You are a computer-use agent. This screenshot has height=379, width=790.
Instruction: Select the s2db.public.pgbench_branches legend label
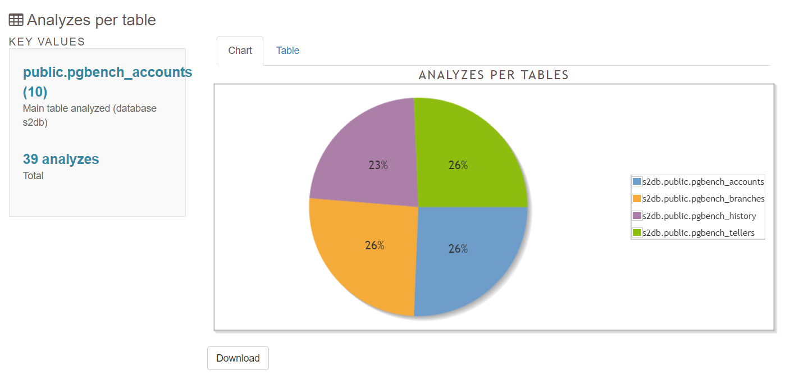704,199
